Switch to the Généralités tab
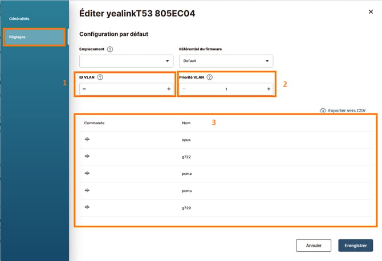Viewport: 382px width, 261px height. [19, 19]
